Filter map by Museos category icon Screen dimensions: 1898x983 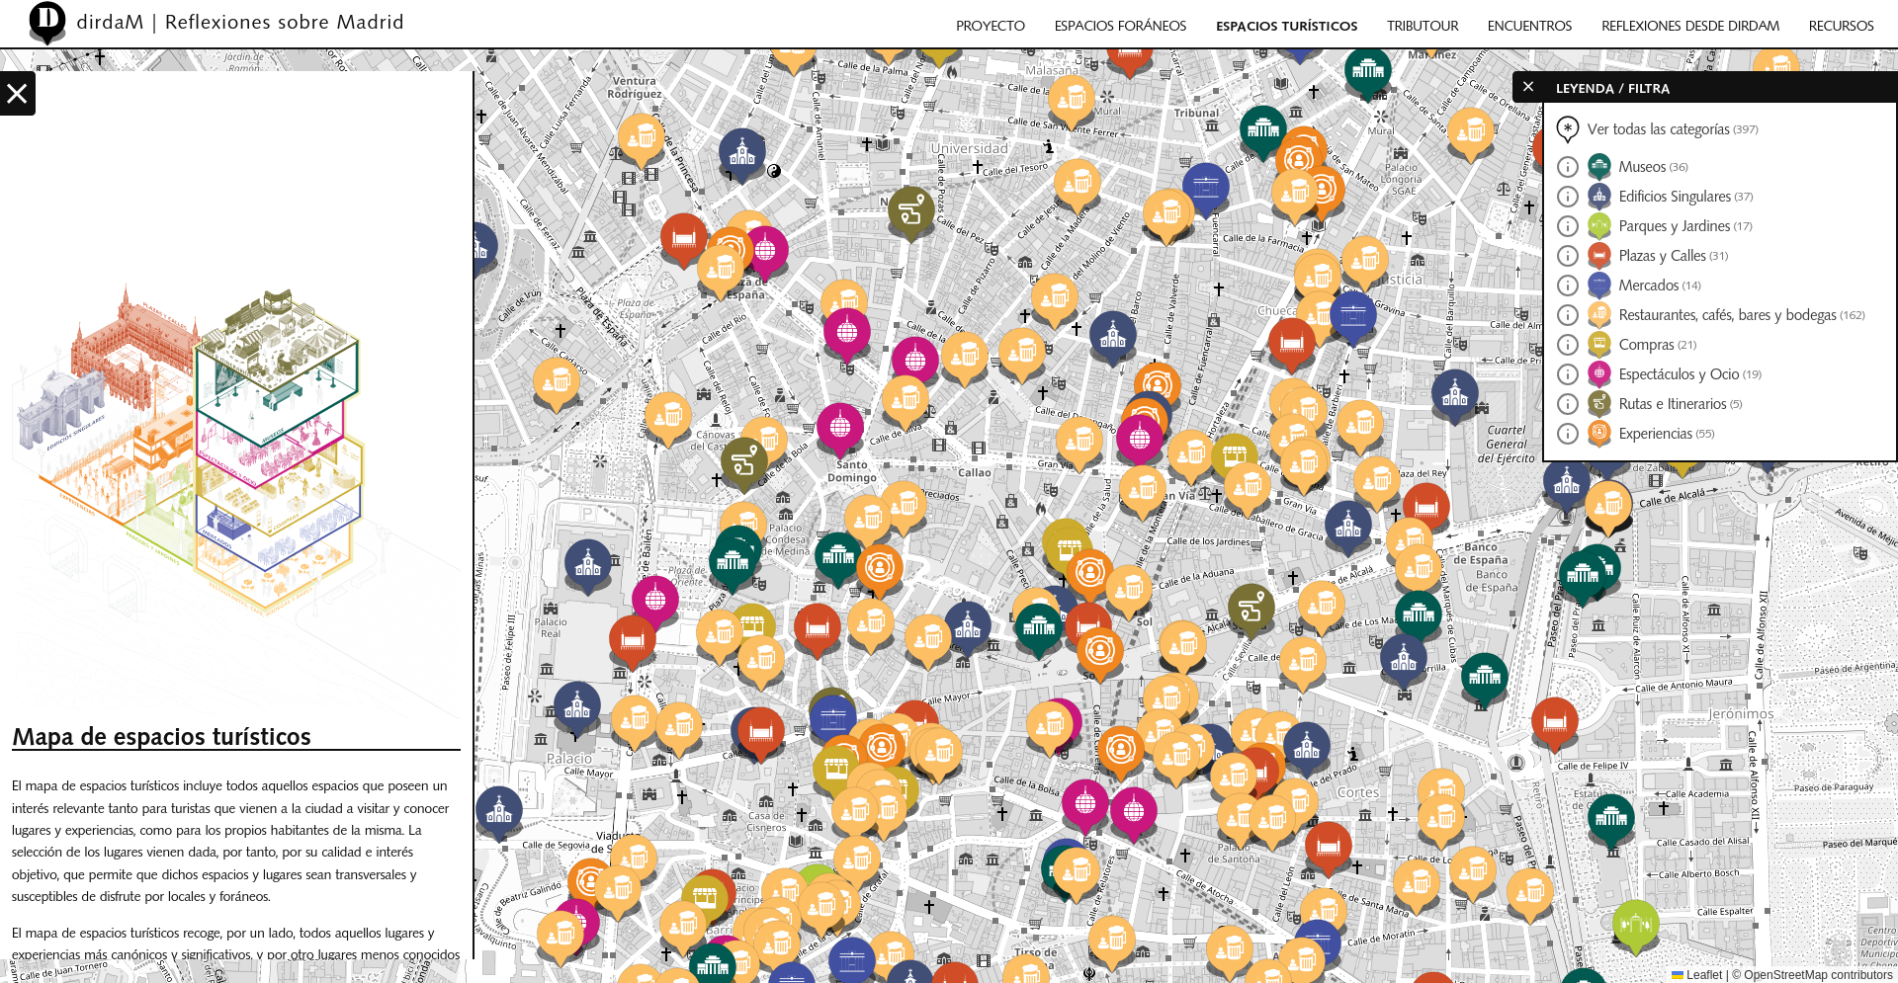click(1598, 167)
